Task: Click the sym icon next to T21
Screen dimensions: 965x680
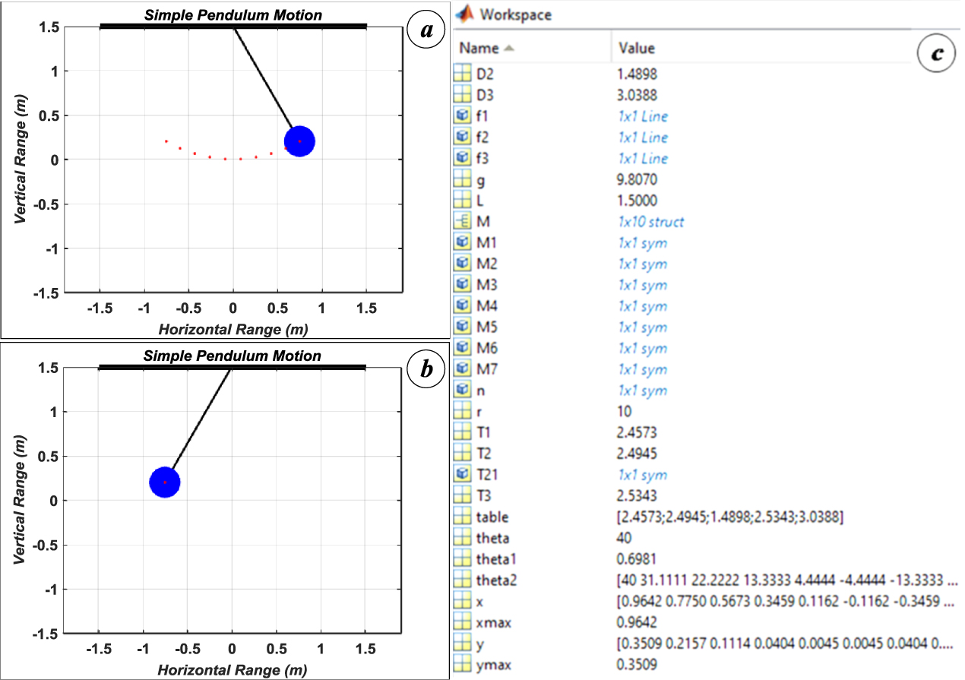Action: pos(461,473)
